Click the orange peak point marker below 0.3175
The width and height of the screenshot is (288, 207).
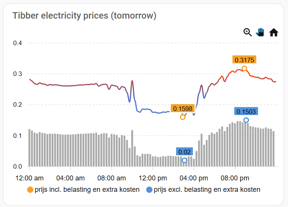[244, 69]
